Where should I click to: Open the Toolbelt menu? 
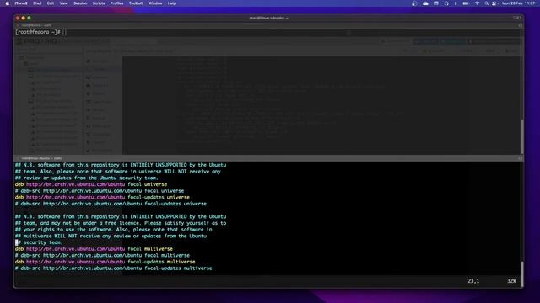pyautogui.click(x=136, y=3)
